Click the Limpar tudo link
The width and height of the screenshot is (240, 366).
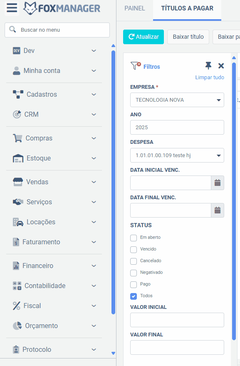(210, 77)
